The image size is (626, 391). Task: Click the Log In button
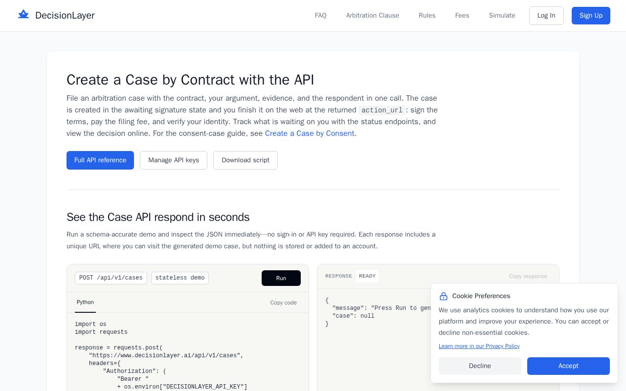[x=546, y=16]
